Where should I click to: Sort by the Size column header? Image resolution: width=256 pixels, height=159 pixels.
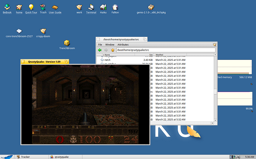click(x=144, y=55)
